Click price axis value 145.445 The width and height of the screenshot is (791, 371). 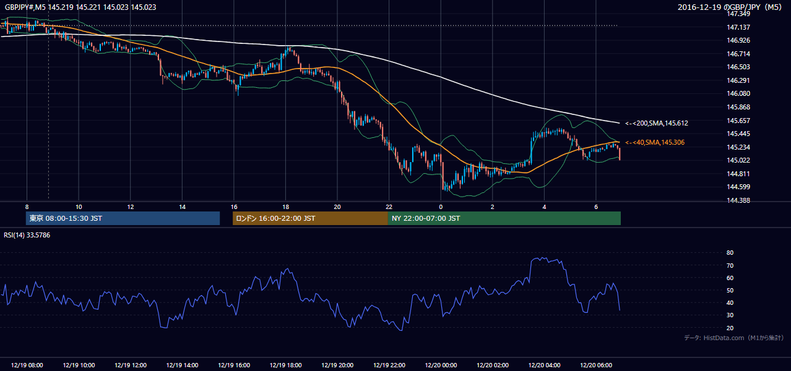pos(738,134)
